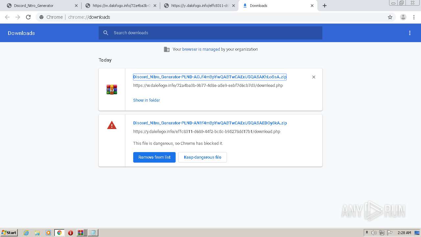This screenshot has height=237, width=421.
Task: Open the Chrome three-dot menu
Action: 414,17
